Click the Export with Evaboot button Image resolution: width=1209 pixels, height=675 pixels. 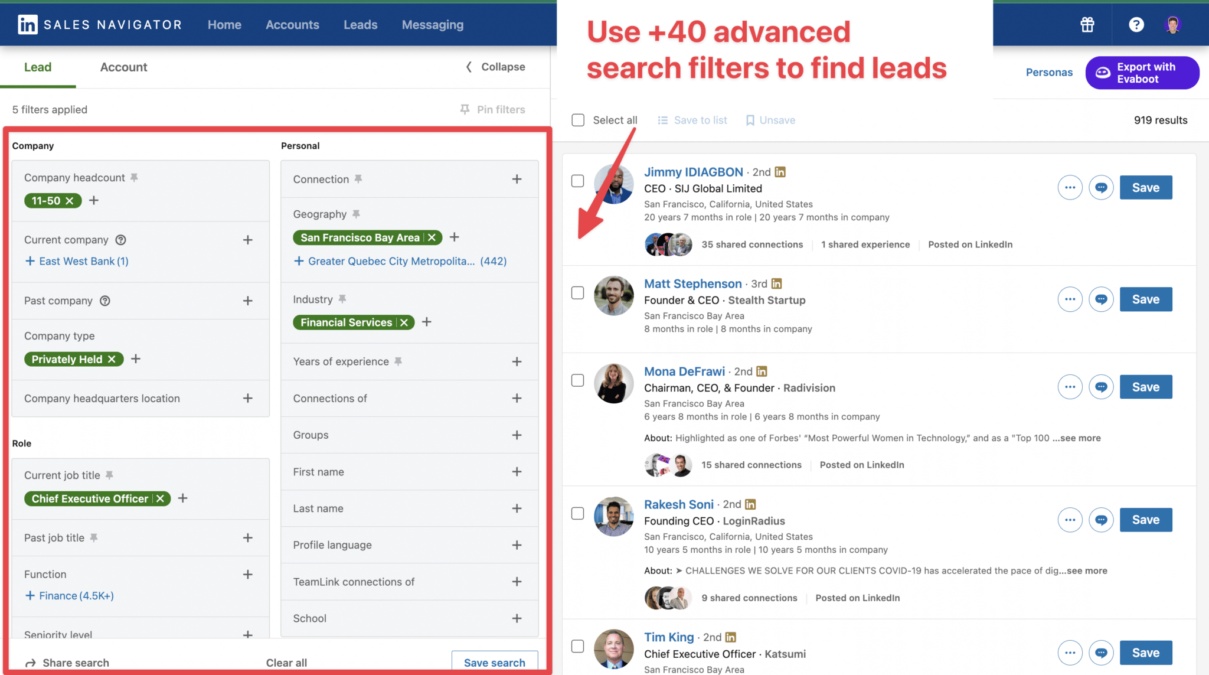tap(1142, 73)
